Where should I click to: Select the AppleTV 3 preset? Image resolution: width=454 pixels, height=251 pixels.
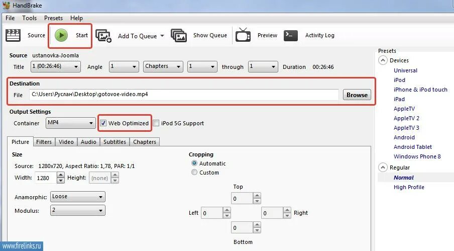[x=406, y=128]
